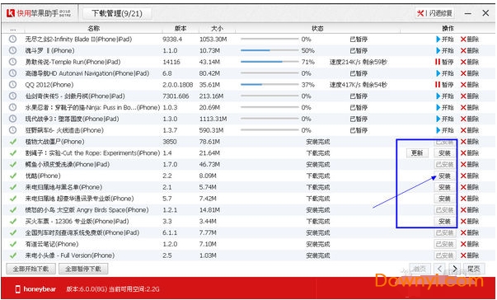Install 来电归属地 超豪华通讯录专业版
This screenshot has width=497, height=300.
click(444, 199)
